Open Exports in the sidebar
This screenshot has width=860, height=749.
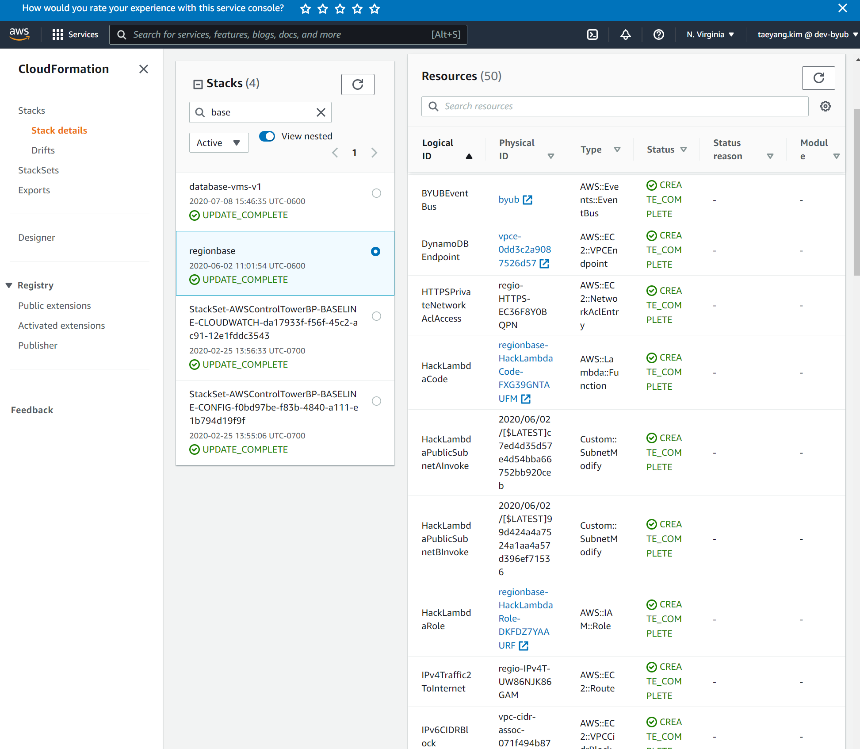click(x=34, y=190)
